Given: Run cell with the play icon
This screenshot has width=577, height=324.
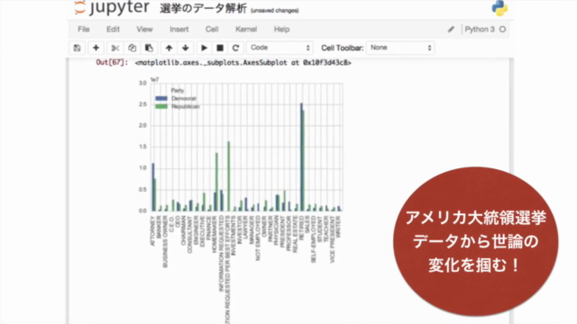Looking at the screenshot, I should [x=204, y=48].
